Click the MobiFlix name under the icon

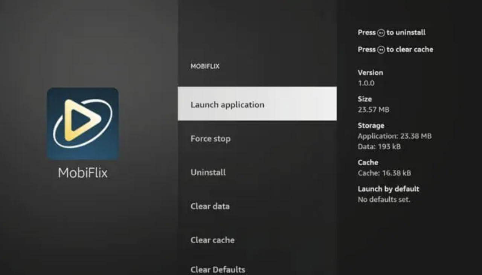tap(83, 173)
